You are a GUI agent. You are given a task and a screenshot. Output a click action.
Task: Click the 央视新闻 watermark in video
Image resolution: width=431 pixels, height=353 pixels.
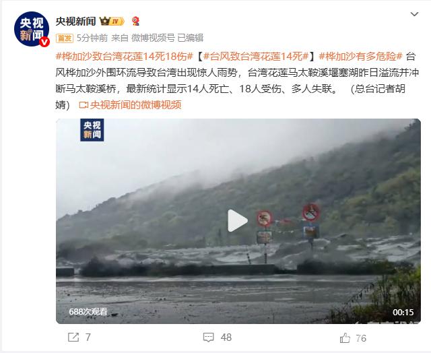click(x=92, y=130)
